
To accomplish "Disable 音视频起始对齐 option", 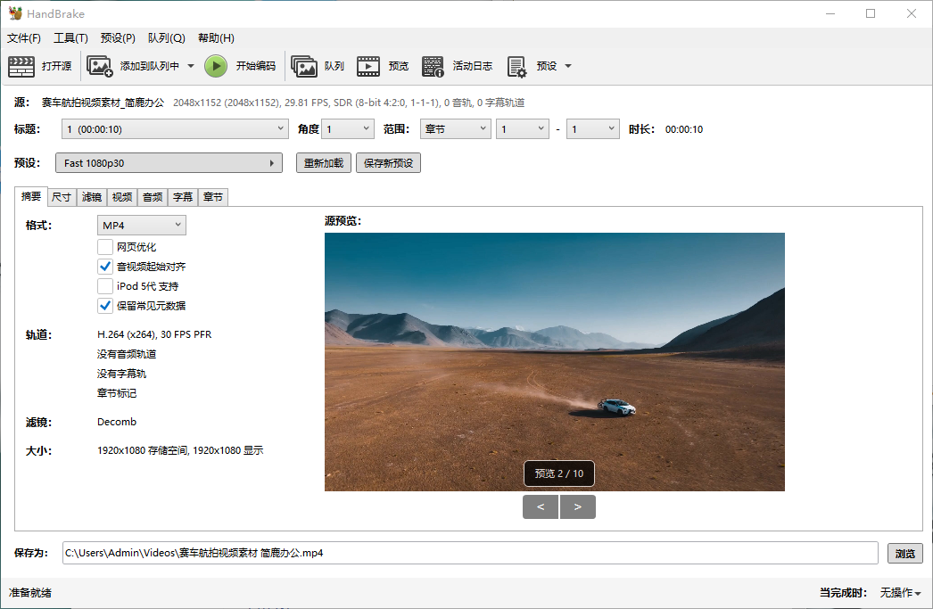I will [106, 267].
